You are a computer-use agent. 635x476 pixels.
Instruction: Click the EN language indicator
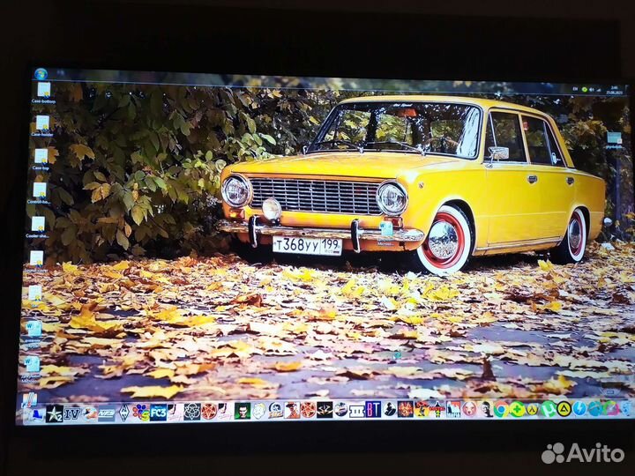pyautogui.click(x=576, y=90)
